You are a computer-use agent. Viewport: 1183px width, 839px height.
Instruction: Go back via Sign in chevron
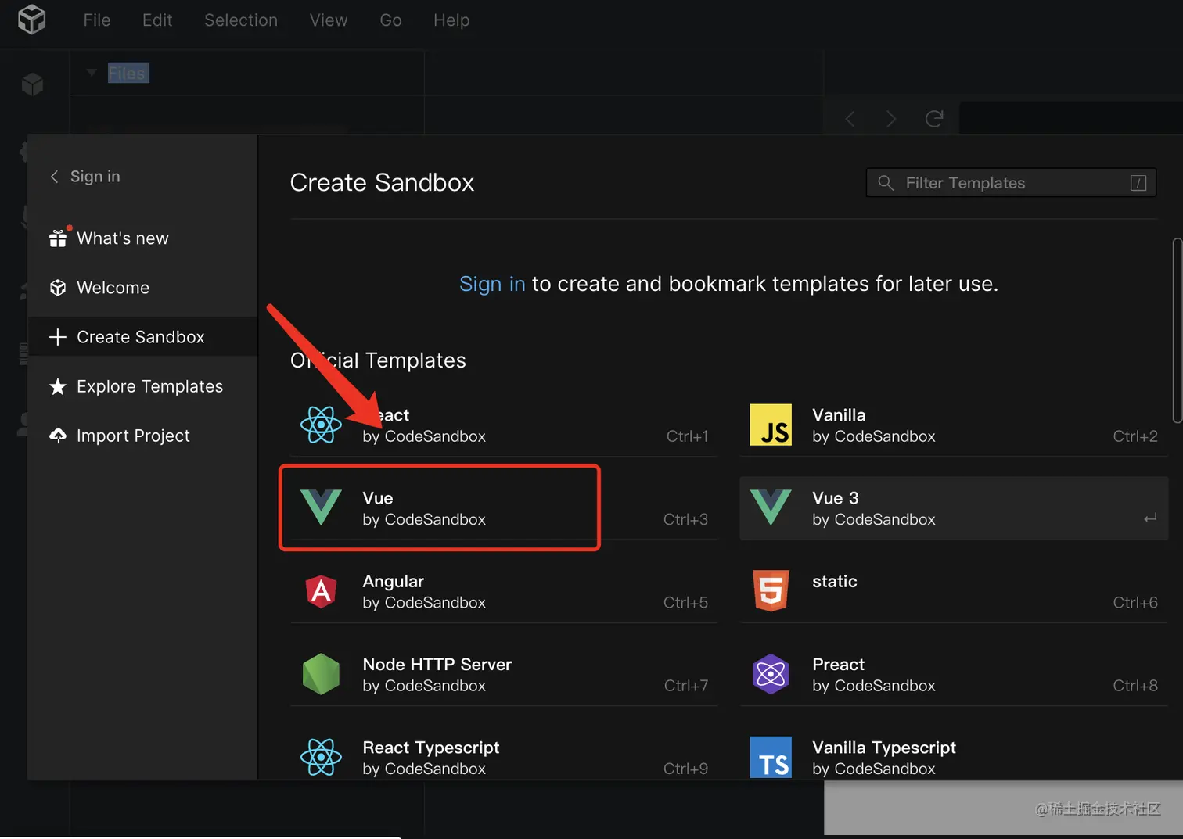pos(55,177)
